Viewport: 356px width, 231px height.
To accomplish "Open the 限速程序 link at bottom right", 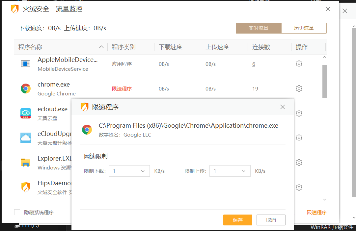I will click(316, 213).
